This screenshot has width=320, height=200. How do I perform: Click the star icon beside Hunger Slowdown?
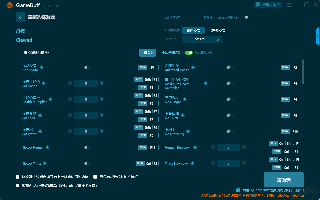coord(195,147)
